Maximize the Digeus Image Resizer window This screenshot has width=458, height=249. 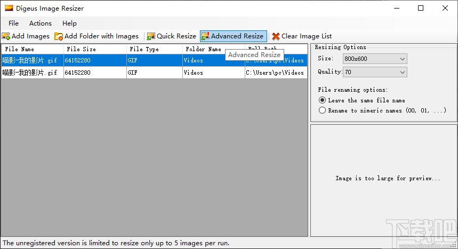coord(421,8)
